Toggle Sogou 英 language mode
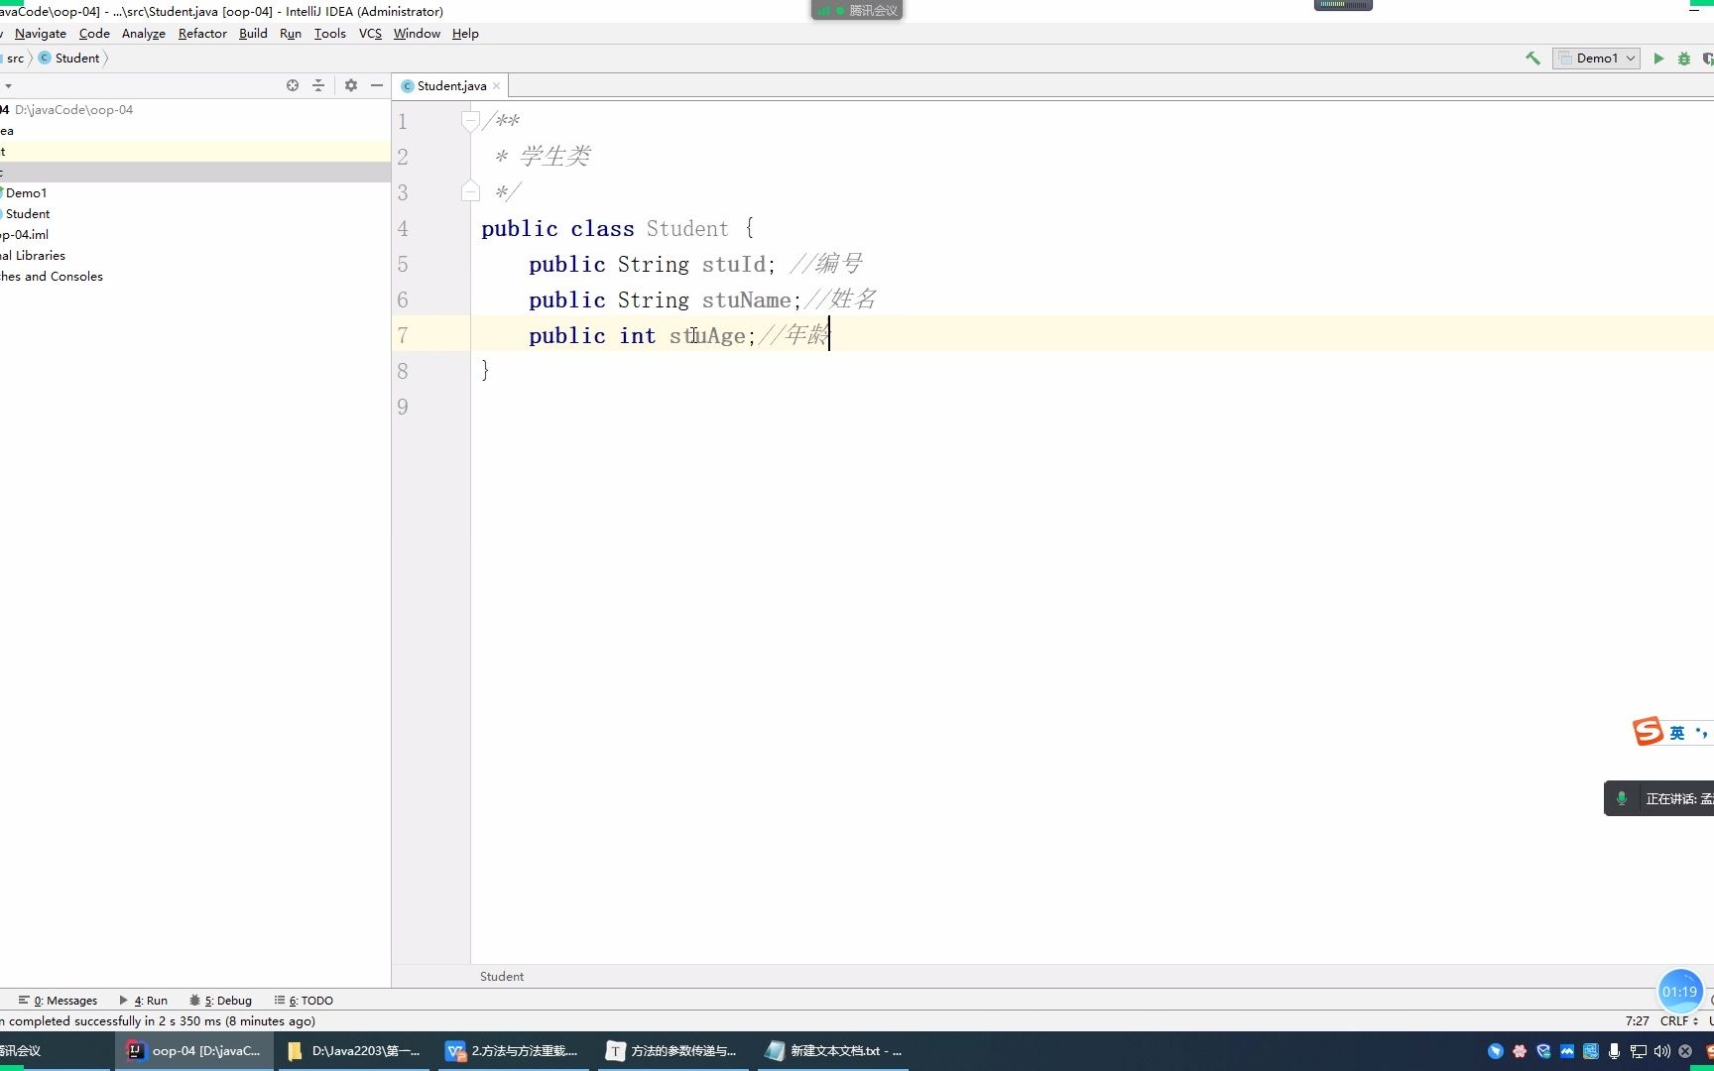The height and width of the screenshot is (1071, 1714). point(1677,733)
